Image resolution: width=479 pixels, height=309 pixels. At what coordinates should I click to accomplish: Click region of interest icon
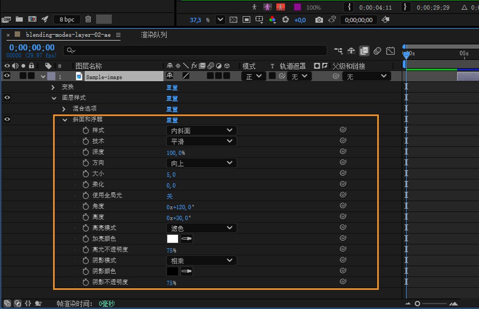pyautogui.click(x=259, y=19)
